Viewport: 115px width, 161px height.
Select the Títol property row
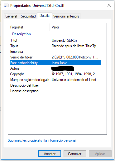tap(55, 40)
